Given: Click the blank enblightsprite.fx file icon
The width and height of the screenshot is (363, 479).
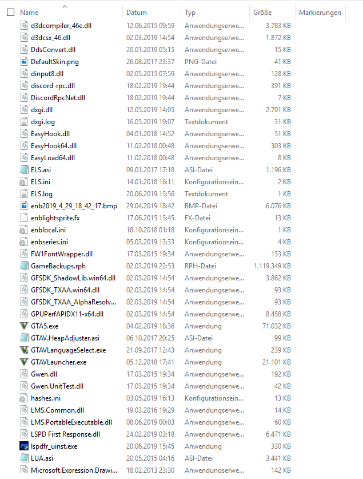Looking at the screenshot, I should click(x=24, y=218).
